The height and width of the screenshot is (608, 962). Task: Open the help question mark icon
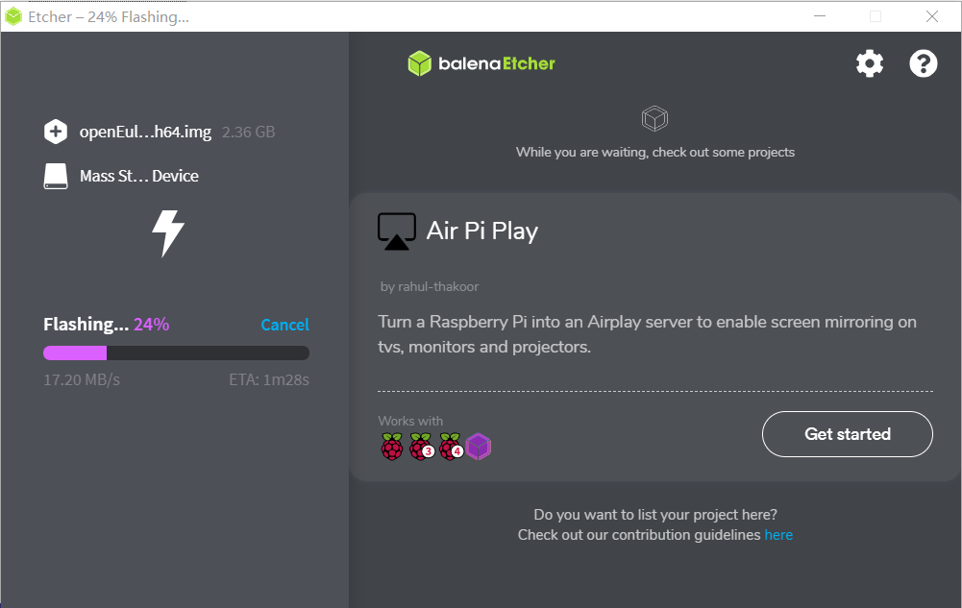click(923, 63)
